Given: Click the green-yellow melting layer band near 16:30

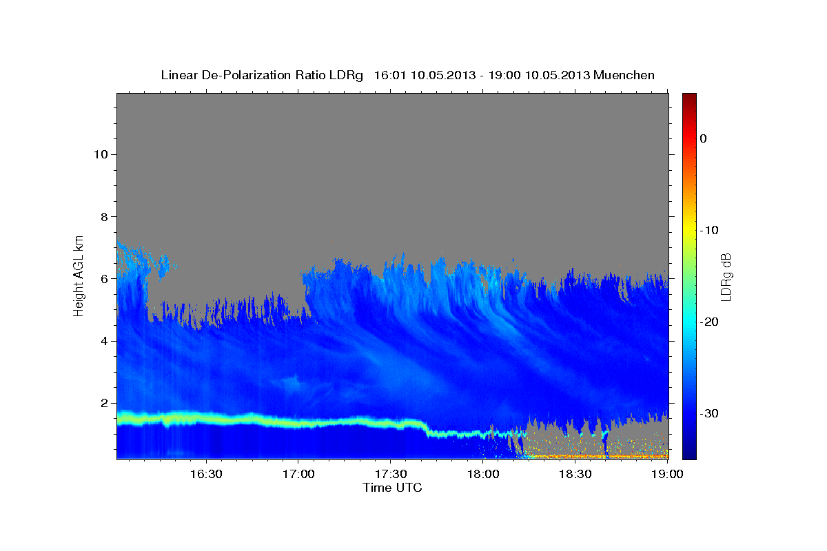Looking at the screenshot, I should pyautogui.click(x=205, y=418).
